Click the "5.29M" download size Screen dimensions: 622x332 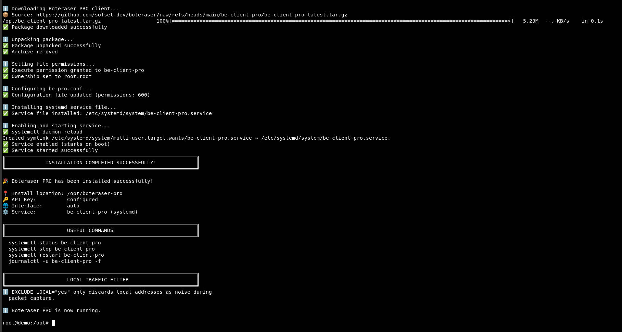click(x=531, y=21)
